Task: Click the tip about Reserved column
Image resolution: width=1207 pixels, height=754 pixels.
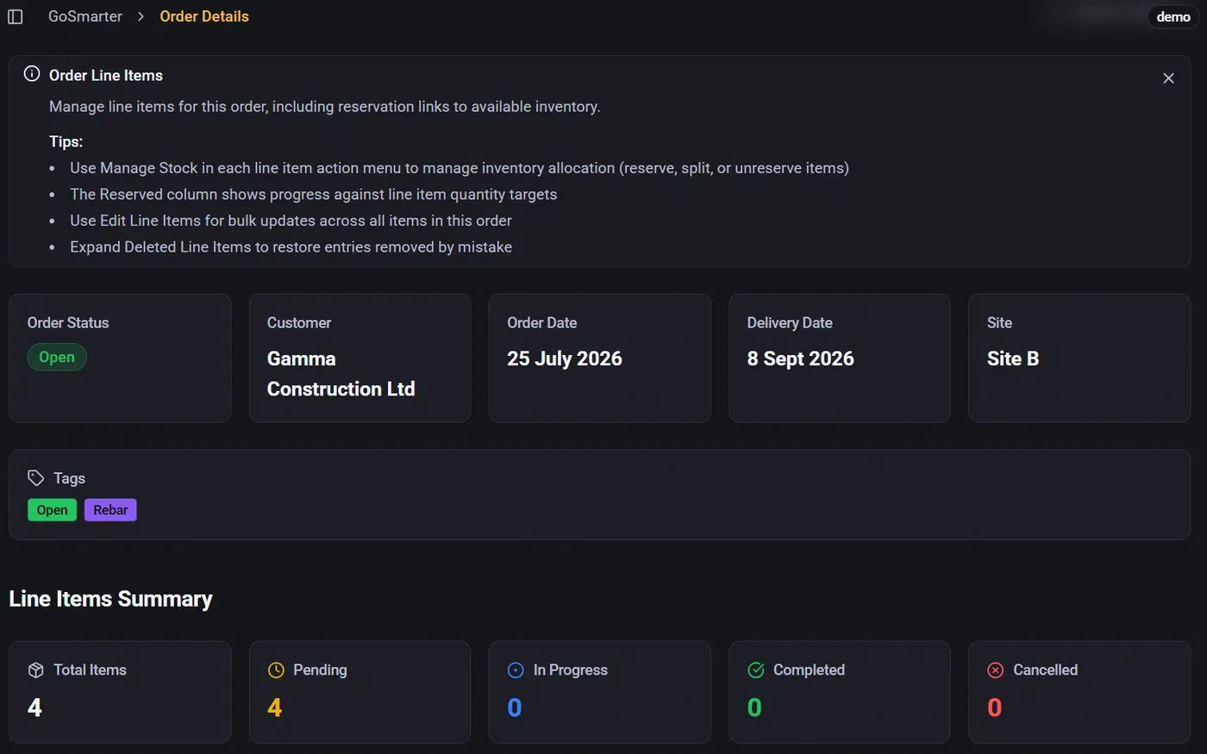Action: pos(314,194)
